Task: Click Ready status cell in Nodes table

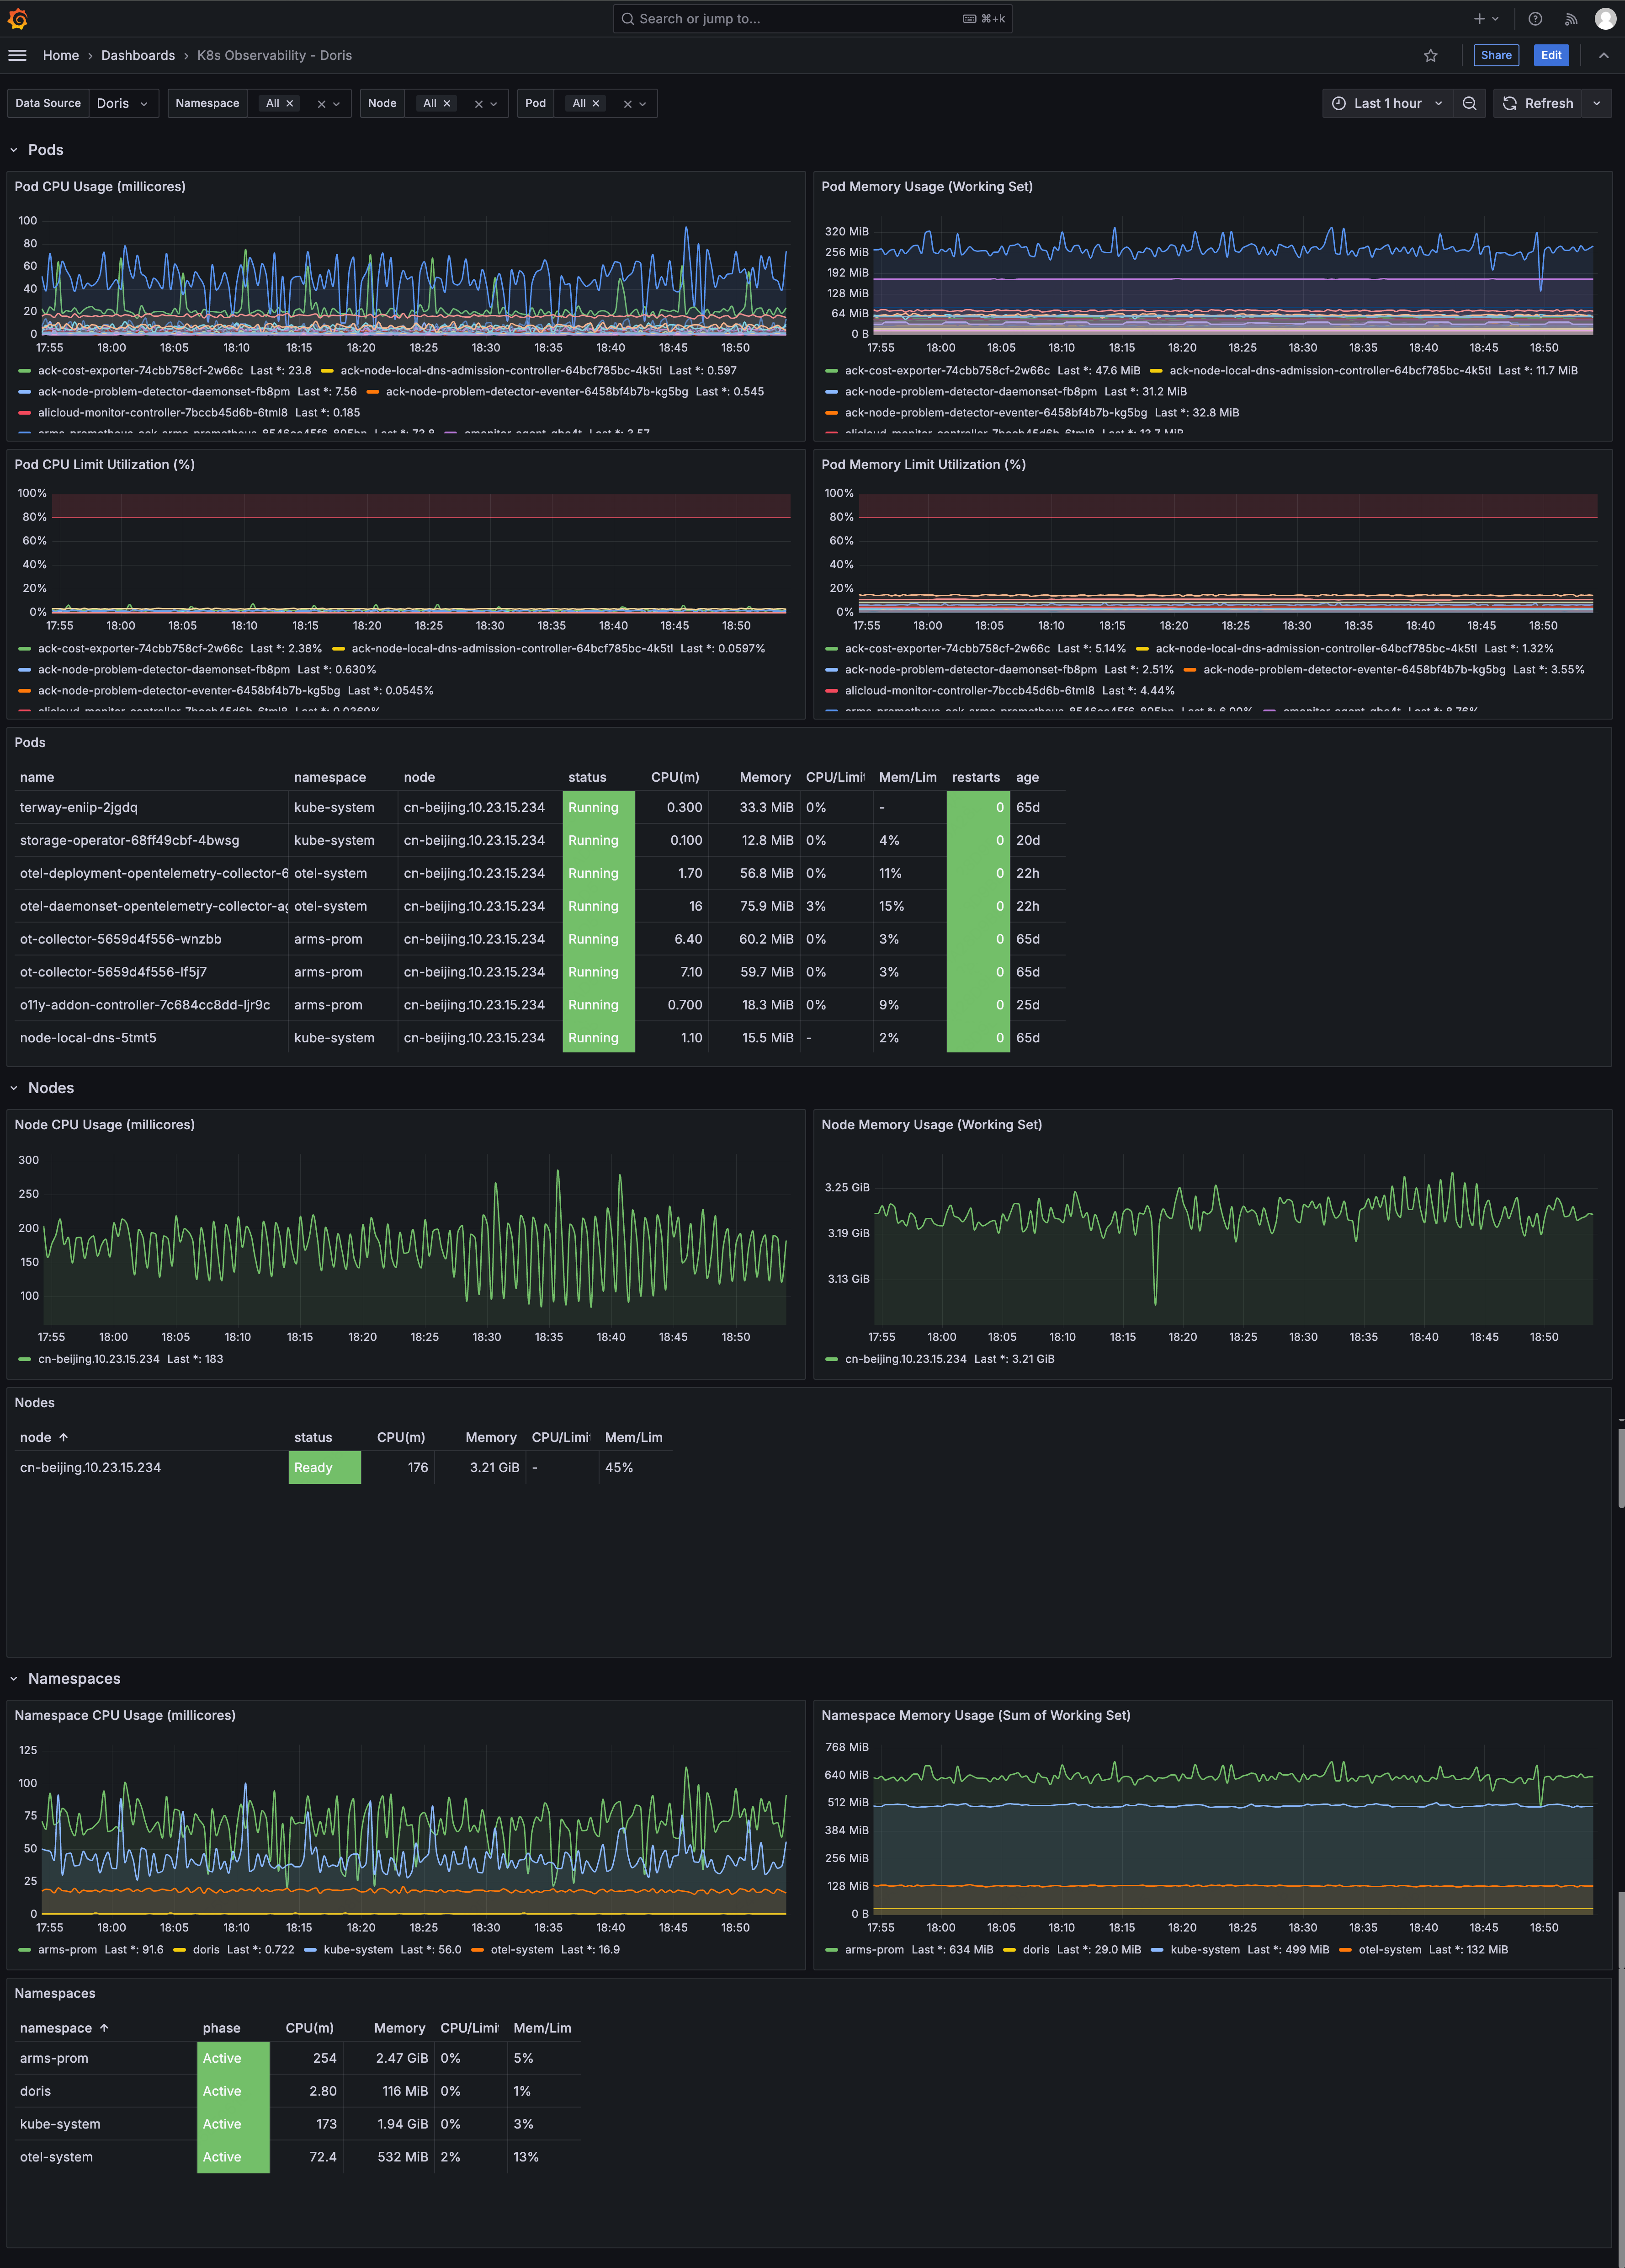Action: pos(325,1468)
